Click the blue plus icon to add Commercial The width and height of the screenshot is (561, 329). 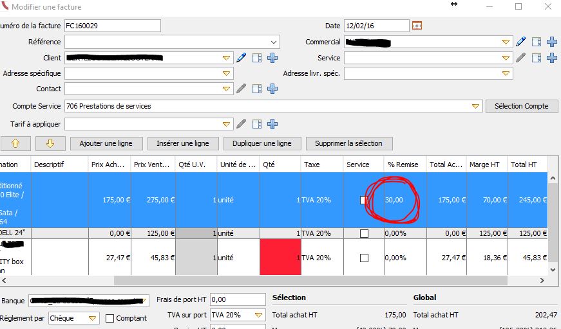tap(551, 42)
